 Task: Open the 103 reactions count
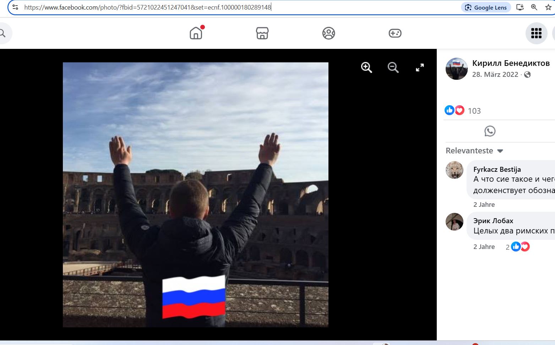[474, 111]
